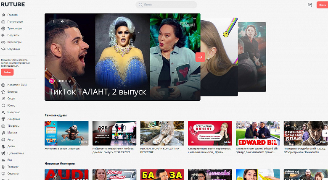Click the Интервью person icon
Image resolution: width=328 pixels, height=180 pixels.
3,112
